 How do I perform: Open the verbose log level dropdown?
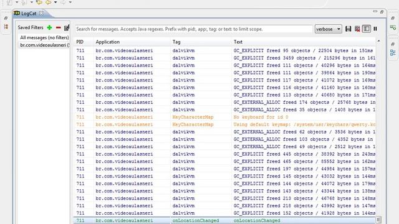point(329,29)
